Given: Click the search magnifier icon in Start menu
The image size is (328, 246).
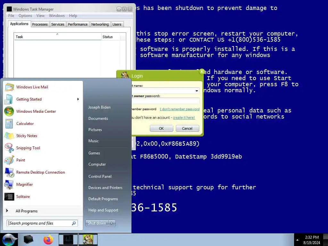Looking at the screenshot, I should 74,223.
